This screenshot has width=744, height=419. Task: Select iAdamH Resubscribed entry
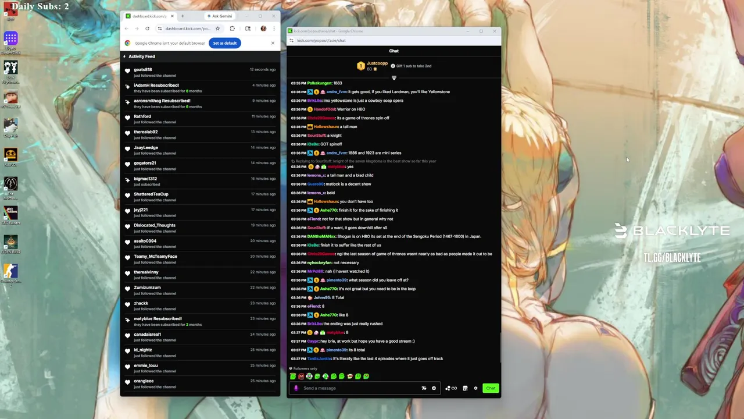click(200, 88)
